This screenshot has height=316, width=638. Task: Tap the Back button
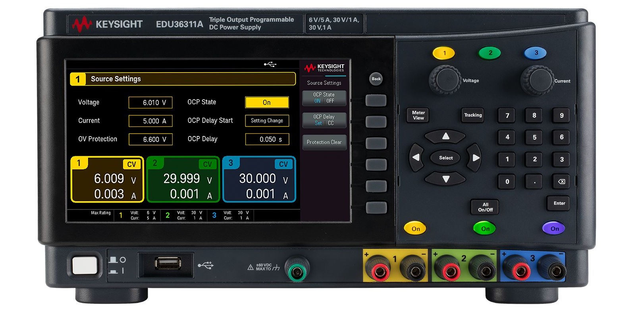[376, 79]
